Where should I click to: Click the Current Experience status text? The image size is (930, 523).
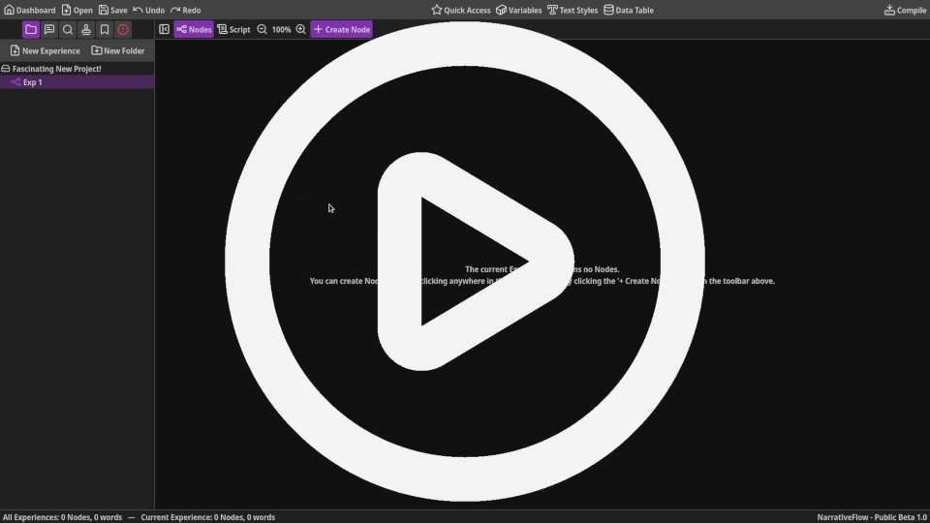coord(207,517)
